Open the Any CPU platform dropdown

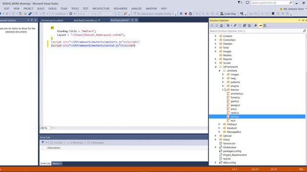pos(103,14)
